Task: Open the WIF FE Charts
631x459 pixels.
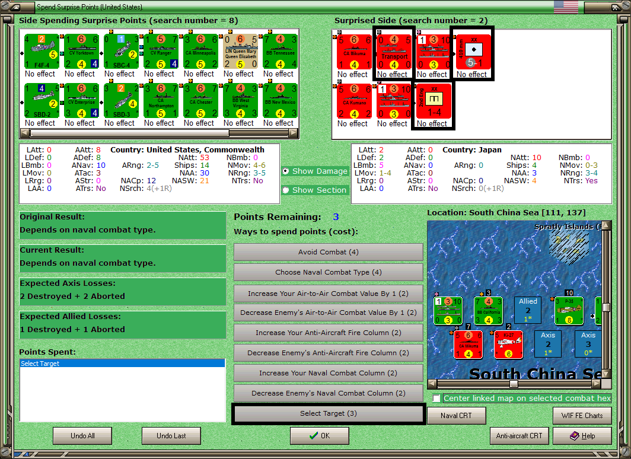Action: point(582,416)
